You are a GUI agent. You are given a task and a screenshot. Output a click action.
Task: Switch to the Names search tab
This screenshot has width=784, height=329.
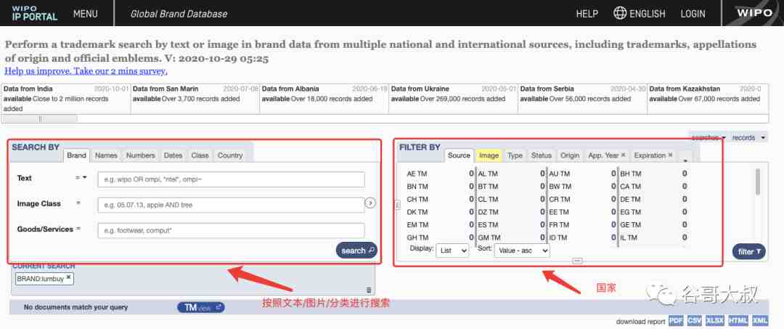coord(106,155)
